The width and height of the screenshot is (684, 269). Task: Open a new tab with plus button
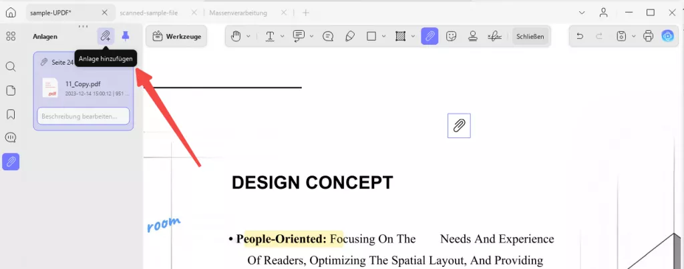point(306,13)
